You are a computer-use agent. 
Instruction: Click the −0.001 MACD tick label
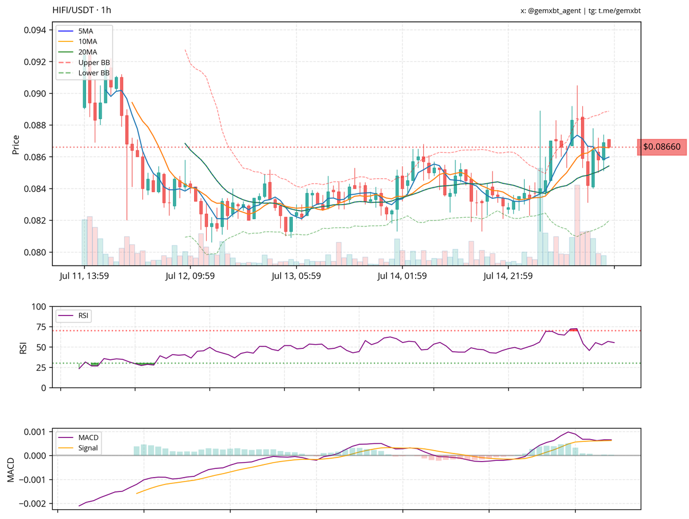pyautogui.click(x=31, y=480)
